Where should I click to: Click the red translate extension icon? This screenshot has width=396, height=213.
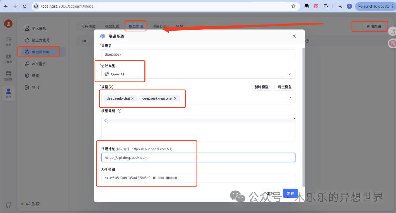pyautogui.click(x=316, y=6)
